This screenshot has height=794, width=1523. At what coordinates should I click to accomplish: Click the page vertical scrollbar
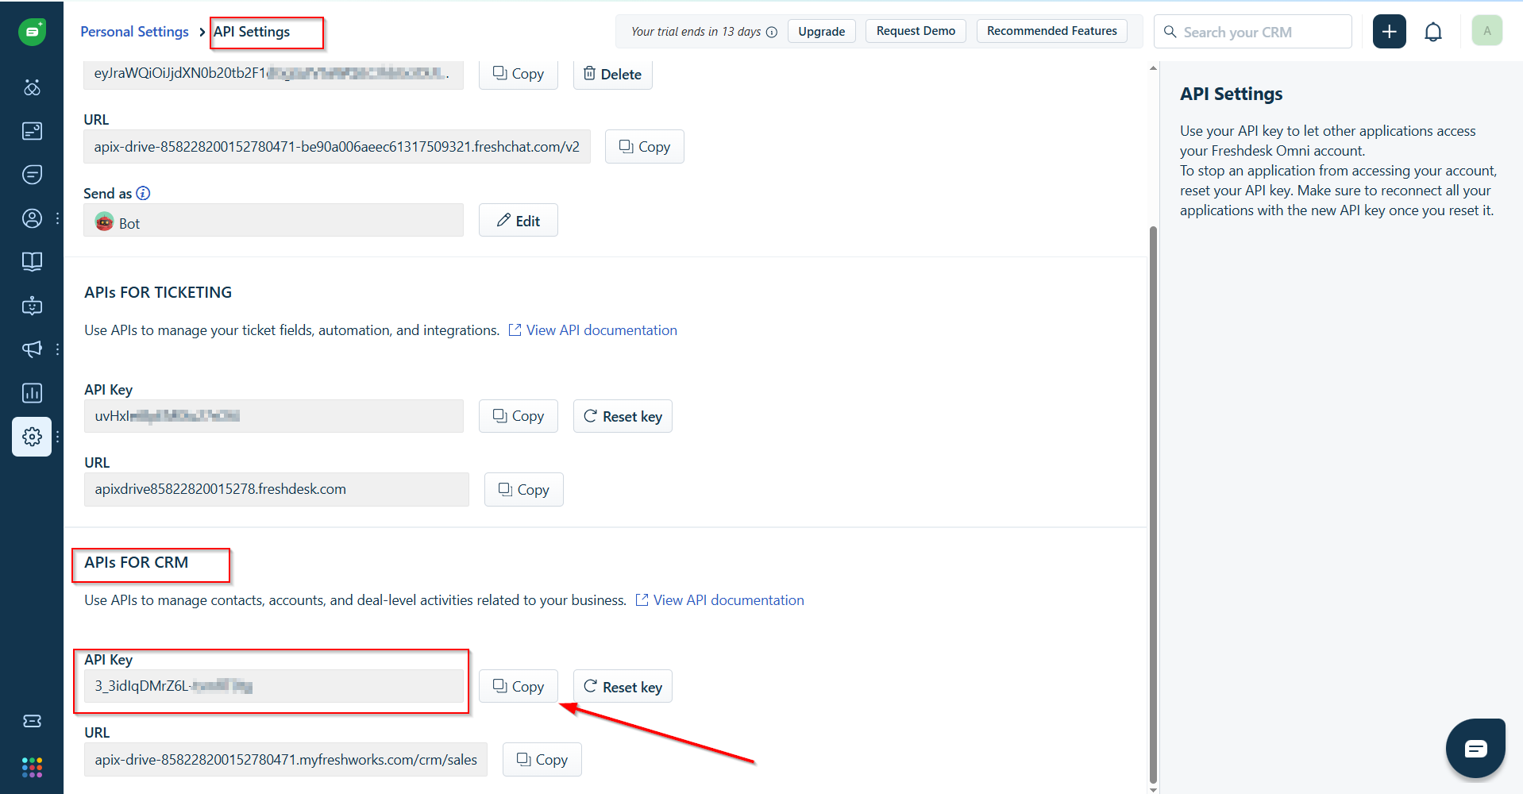(1153, 504)
